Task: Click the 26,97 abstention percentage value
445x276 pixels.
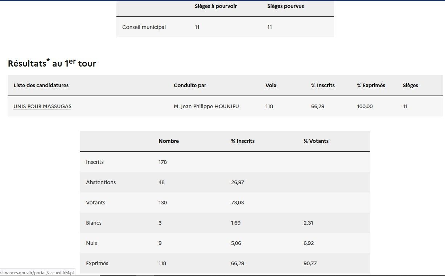Action: (237, 182)
